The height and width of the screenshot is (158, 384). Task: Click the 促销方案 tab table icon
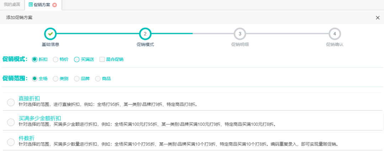tap(31, 5)
